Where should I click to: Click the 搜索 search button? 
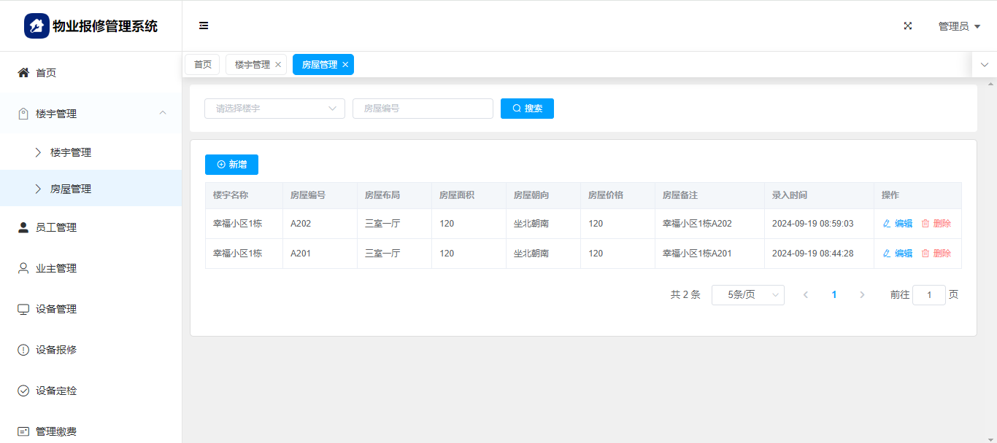(x=527, y=109)
